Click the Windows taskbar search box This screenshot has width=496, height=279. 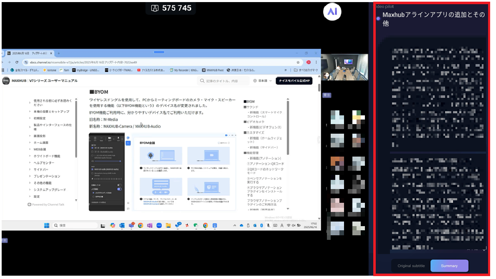pos(75,225)
